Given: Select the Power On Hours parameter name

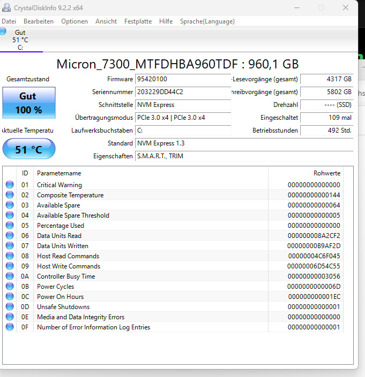Looking at the screenshot, I should [60, 297].
